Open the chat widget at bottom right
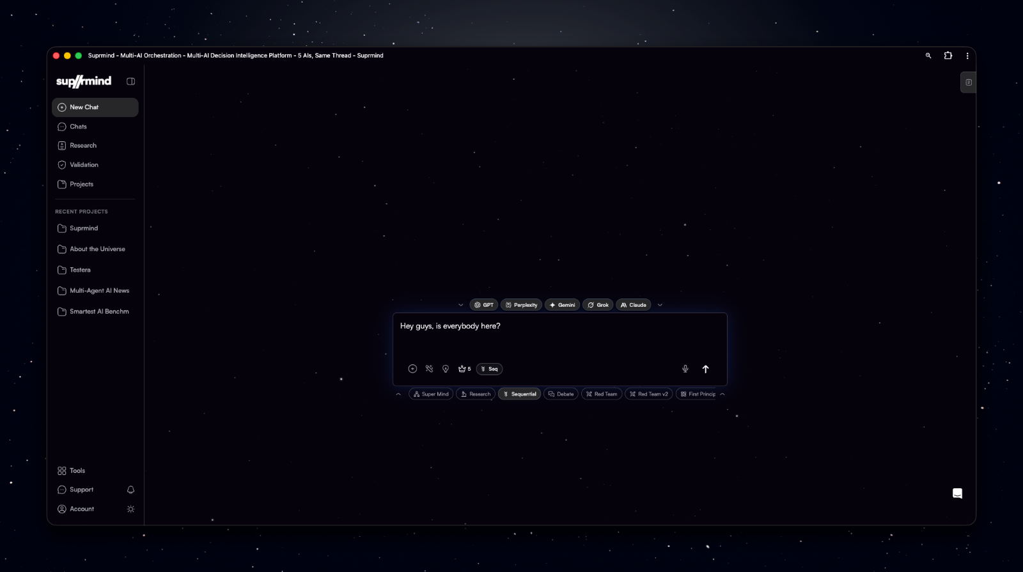 (957, 493)
